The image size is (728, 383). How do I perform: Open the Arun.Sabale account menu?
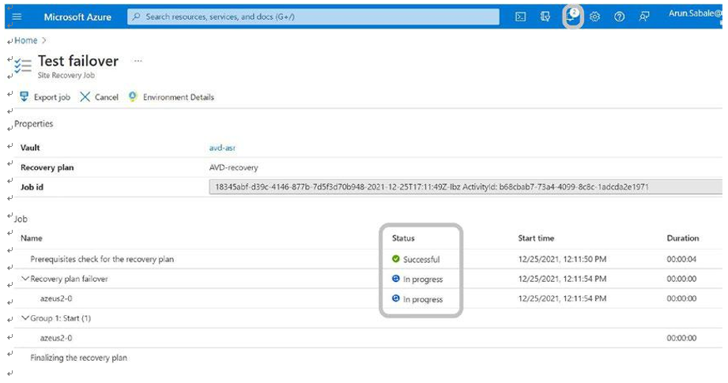[695, 13]
